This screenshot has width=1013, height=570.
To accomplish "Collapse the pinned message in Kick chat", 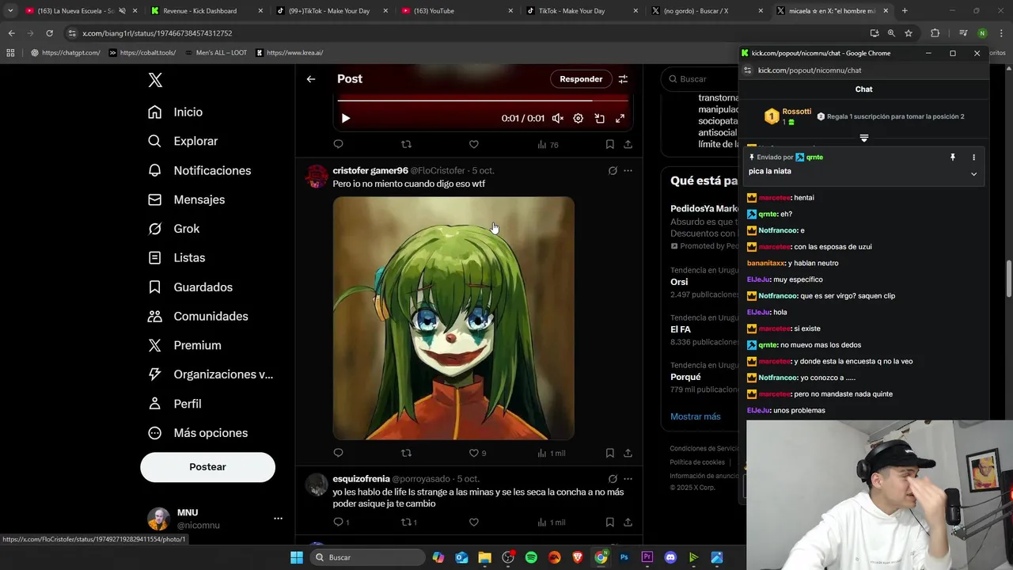I will click(973, 174).
